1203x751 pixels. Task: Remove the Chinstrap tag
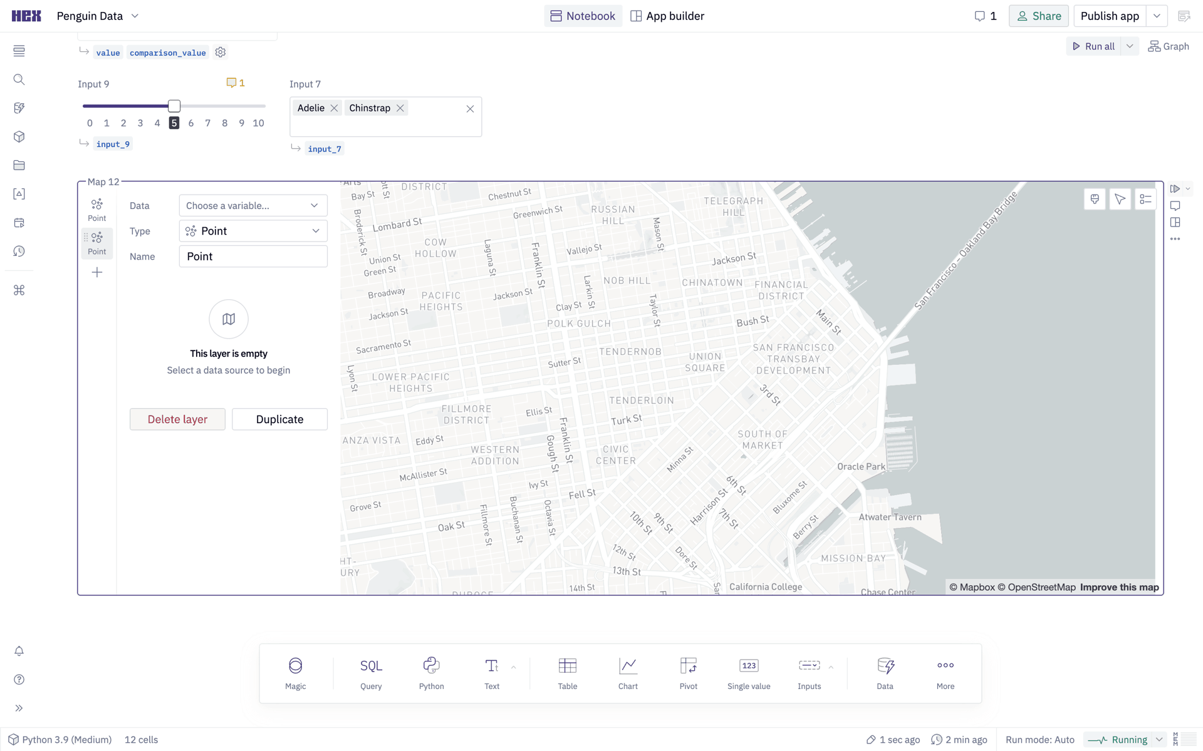pyautogui.click(x=400, y=108)
